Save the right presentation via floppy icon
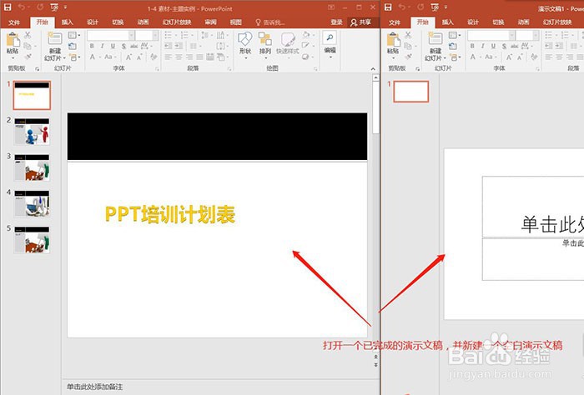The image size is (584, 395). pyautogui.click(x=388, y=7)
